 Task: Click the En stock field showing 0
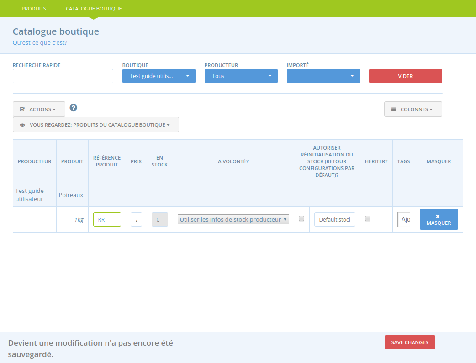coord(160,219)
